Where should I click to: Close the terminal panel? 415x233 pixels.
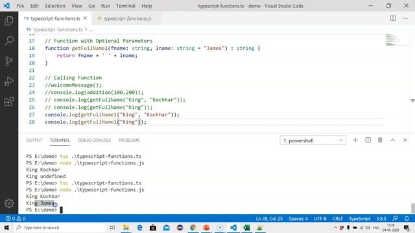coord(405,140)
